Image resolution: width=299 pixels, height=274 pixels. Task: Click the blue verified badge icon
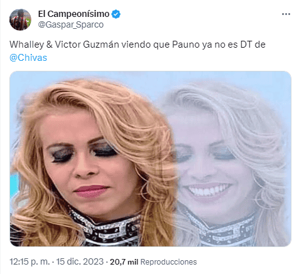[116, 14]
